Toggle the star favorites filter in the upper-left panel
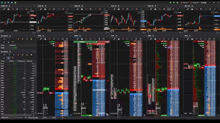220x123 pixels. (x=8, y=42)
